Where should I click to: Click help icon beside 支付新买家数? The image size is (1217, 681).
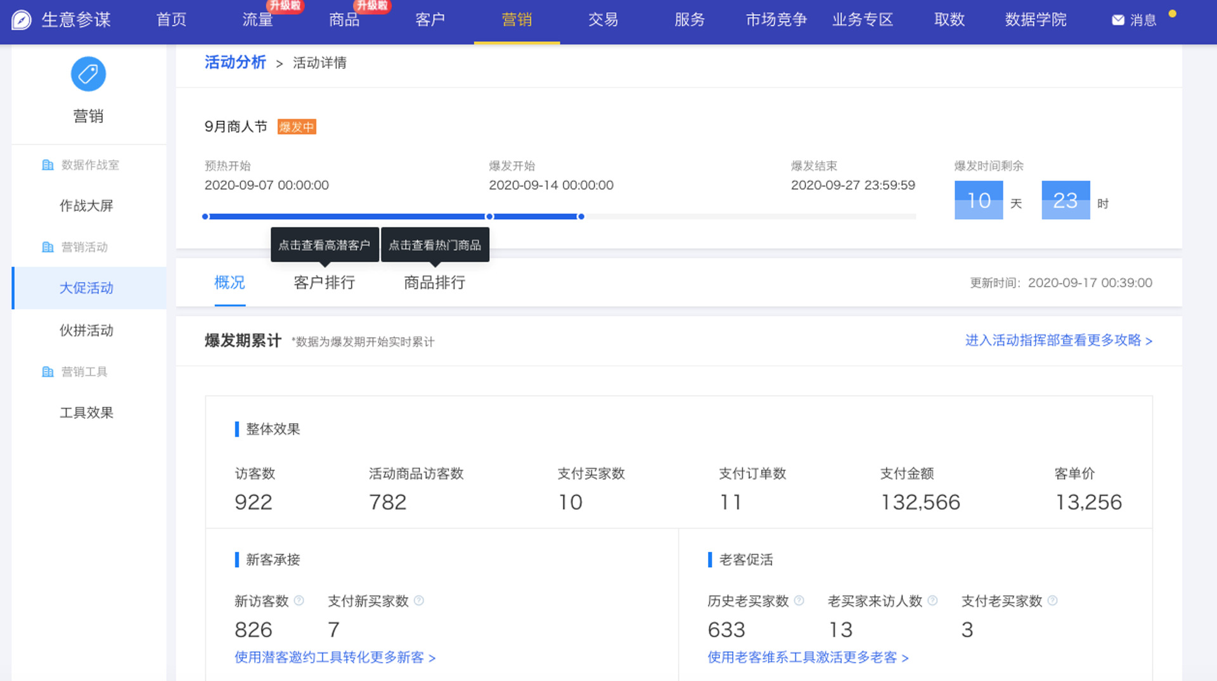point(419,601)
